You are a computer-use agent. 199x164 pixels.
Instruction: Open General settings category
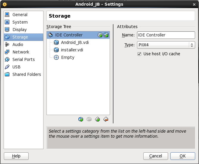pyautogui.click(x=20, y=15)
